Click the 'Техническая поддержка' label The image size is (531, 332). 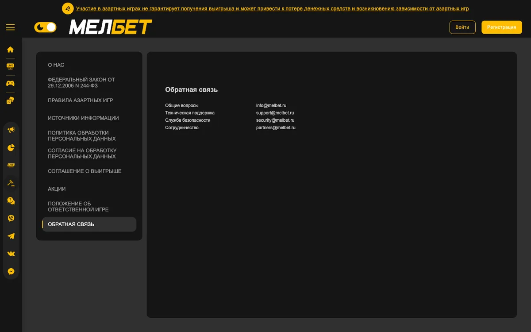click(190, 113)
